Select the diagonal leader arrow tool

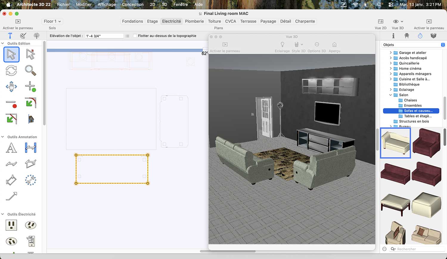pos(11,196)
